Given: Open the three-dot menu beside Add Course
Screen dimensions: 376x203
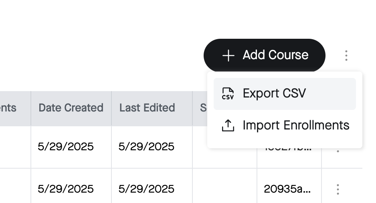Looking at the screenshot, I should (346, 56).
